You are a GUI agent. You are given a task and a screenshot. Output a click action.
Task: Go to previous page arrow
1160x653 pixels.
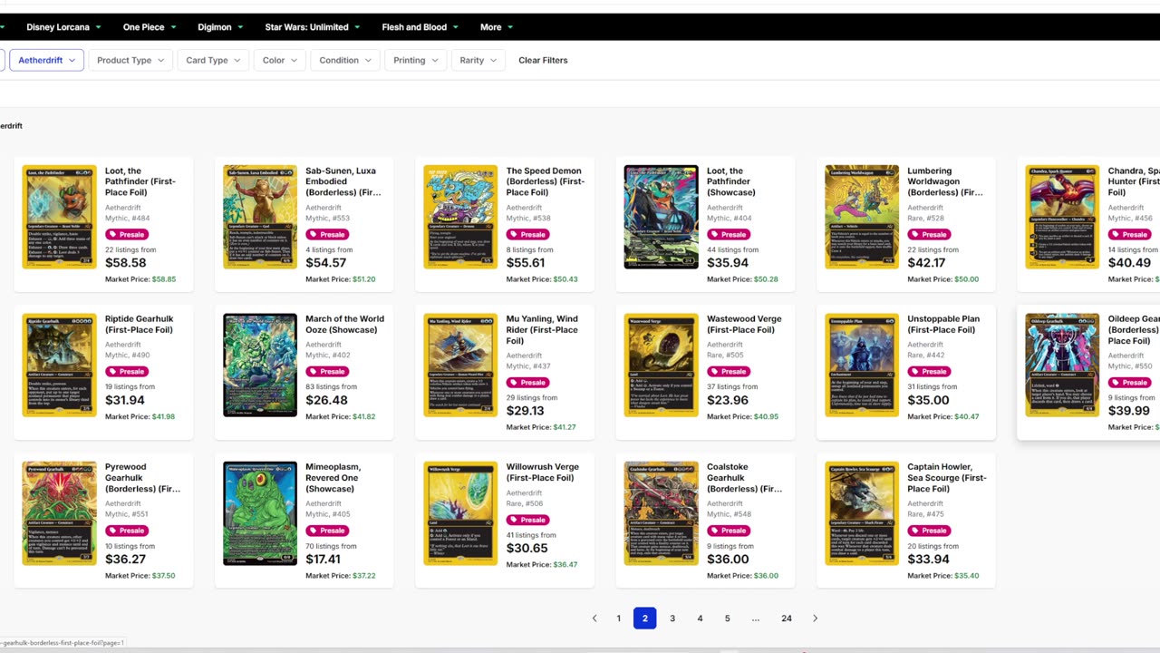tap(594, 619)
